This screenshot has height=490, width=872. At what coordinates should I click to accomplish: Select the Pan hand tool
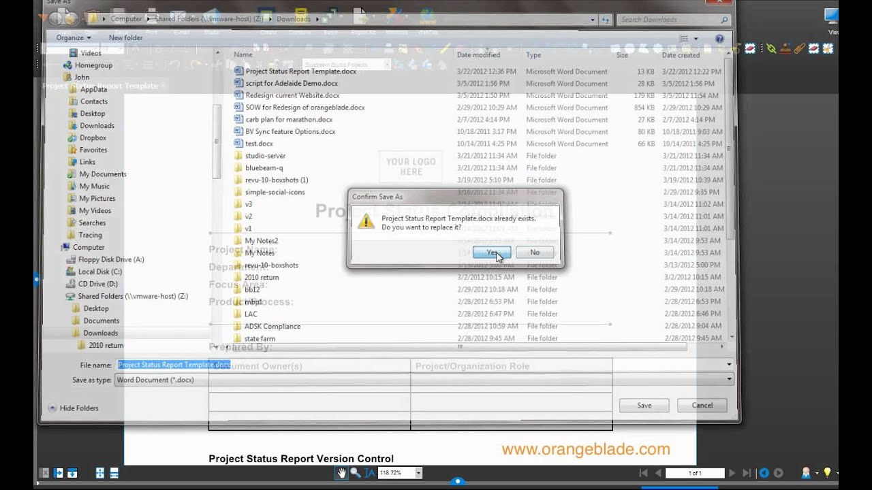[x=341, y=472]
